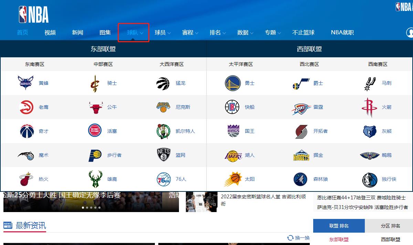Open the 排名 standings dropdown

point(218,33)
